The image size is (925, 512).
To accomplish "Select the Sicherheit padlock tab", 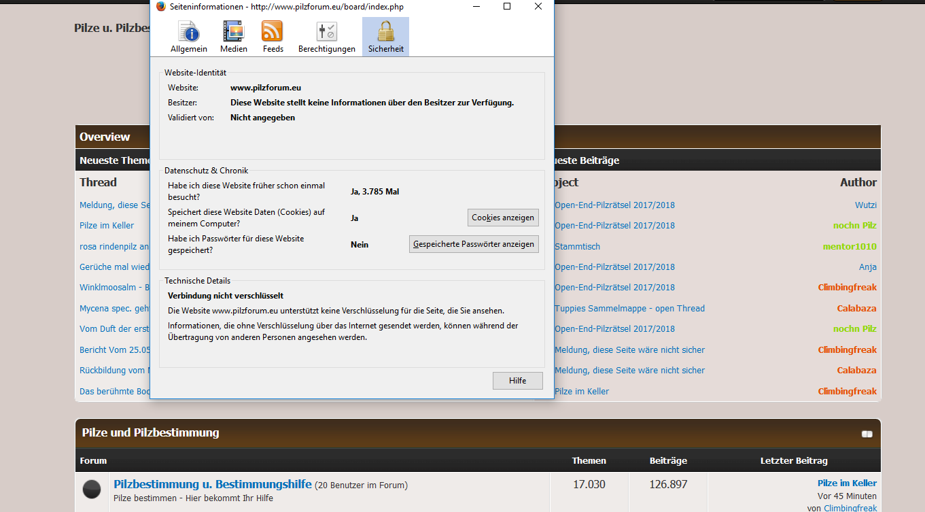I will pos(385,37).
